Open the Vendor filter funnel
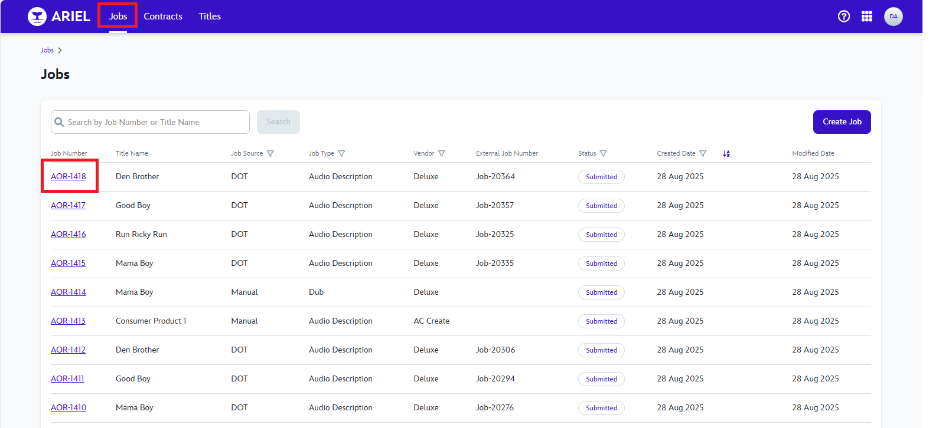Image resolution: width=939 pixels, height=428 pixels. (441, 153)
